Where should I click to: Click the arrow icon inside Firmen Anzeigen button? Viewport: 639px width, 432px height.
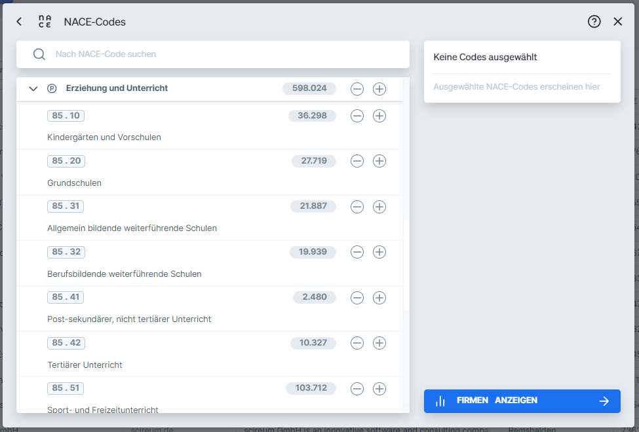coord(604,401)
